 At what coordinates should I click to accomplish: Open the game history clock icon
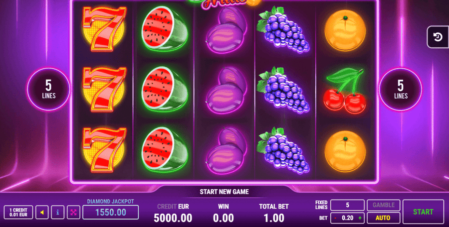438,37
